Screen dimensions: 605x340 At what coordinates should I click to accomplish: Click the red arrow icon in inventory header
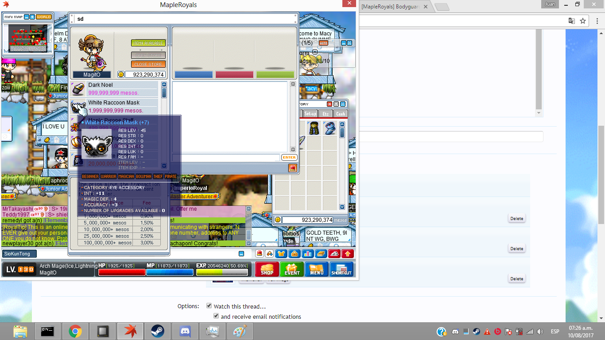(x=330, y=104)
